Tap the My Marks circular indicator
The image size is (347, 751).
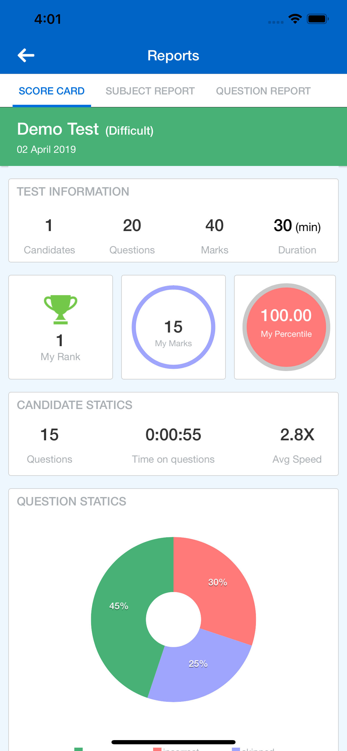pyautogui.click(x=173, y=327)
